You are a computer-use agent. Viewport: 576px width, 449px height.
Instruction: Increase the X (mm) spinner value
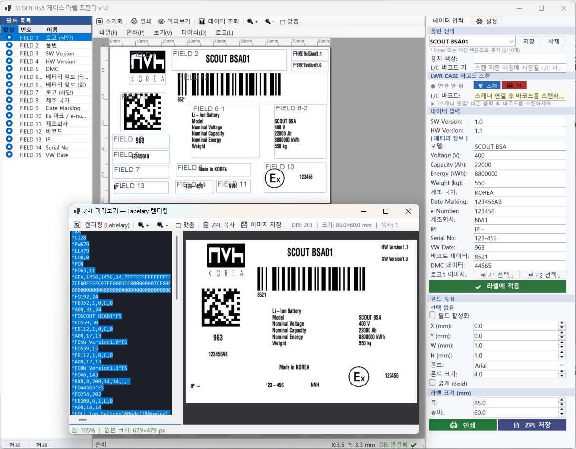562,323
